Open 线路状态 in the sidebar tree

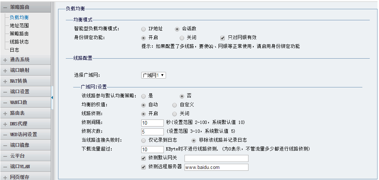[x=19, y=42]
